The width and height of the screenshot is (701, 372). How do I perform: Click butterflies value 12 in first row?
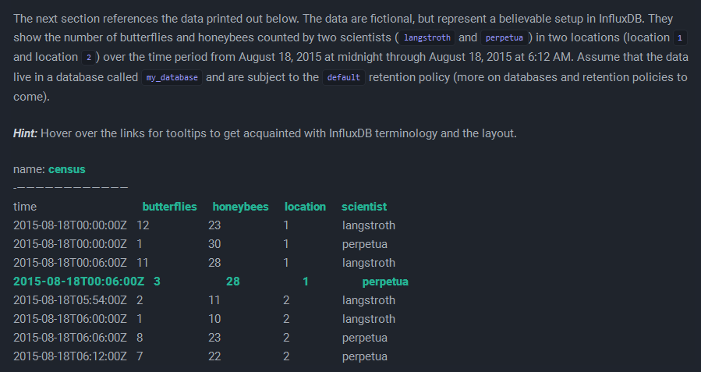[x=143, y=225]
